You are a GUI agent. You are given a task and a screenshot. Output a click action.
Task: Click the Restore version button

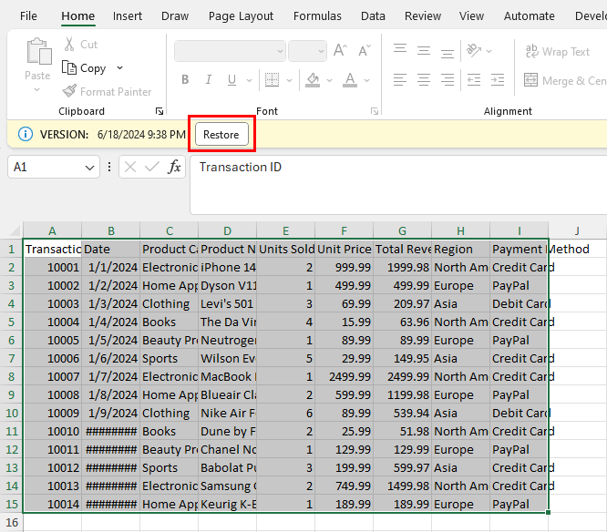221,134
